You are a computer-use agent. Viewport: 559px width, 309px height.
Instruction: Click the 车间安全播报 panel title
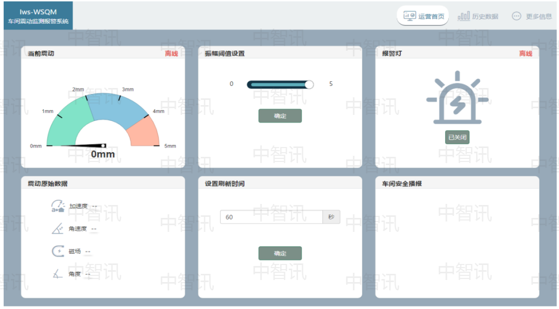(402, 184)
